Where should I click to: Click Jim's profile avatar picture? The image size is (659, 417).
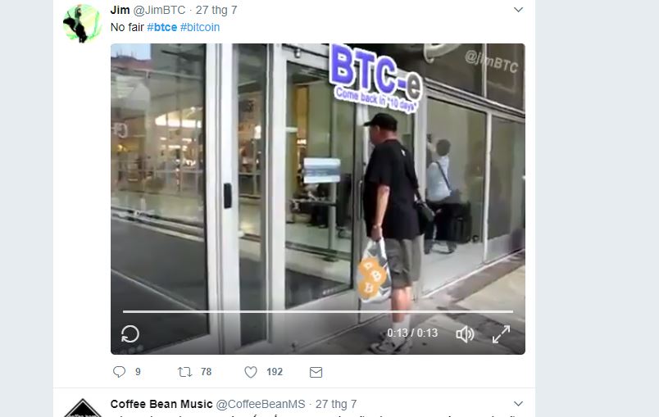82,24
